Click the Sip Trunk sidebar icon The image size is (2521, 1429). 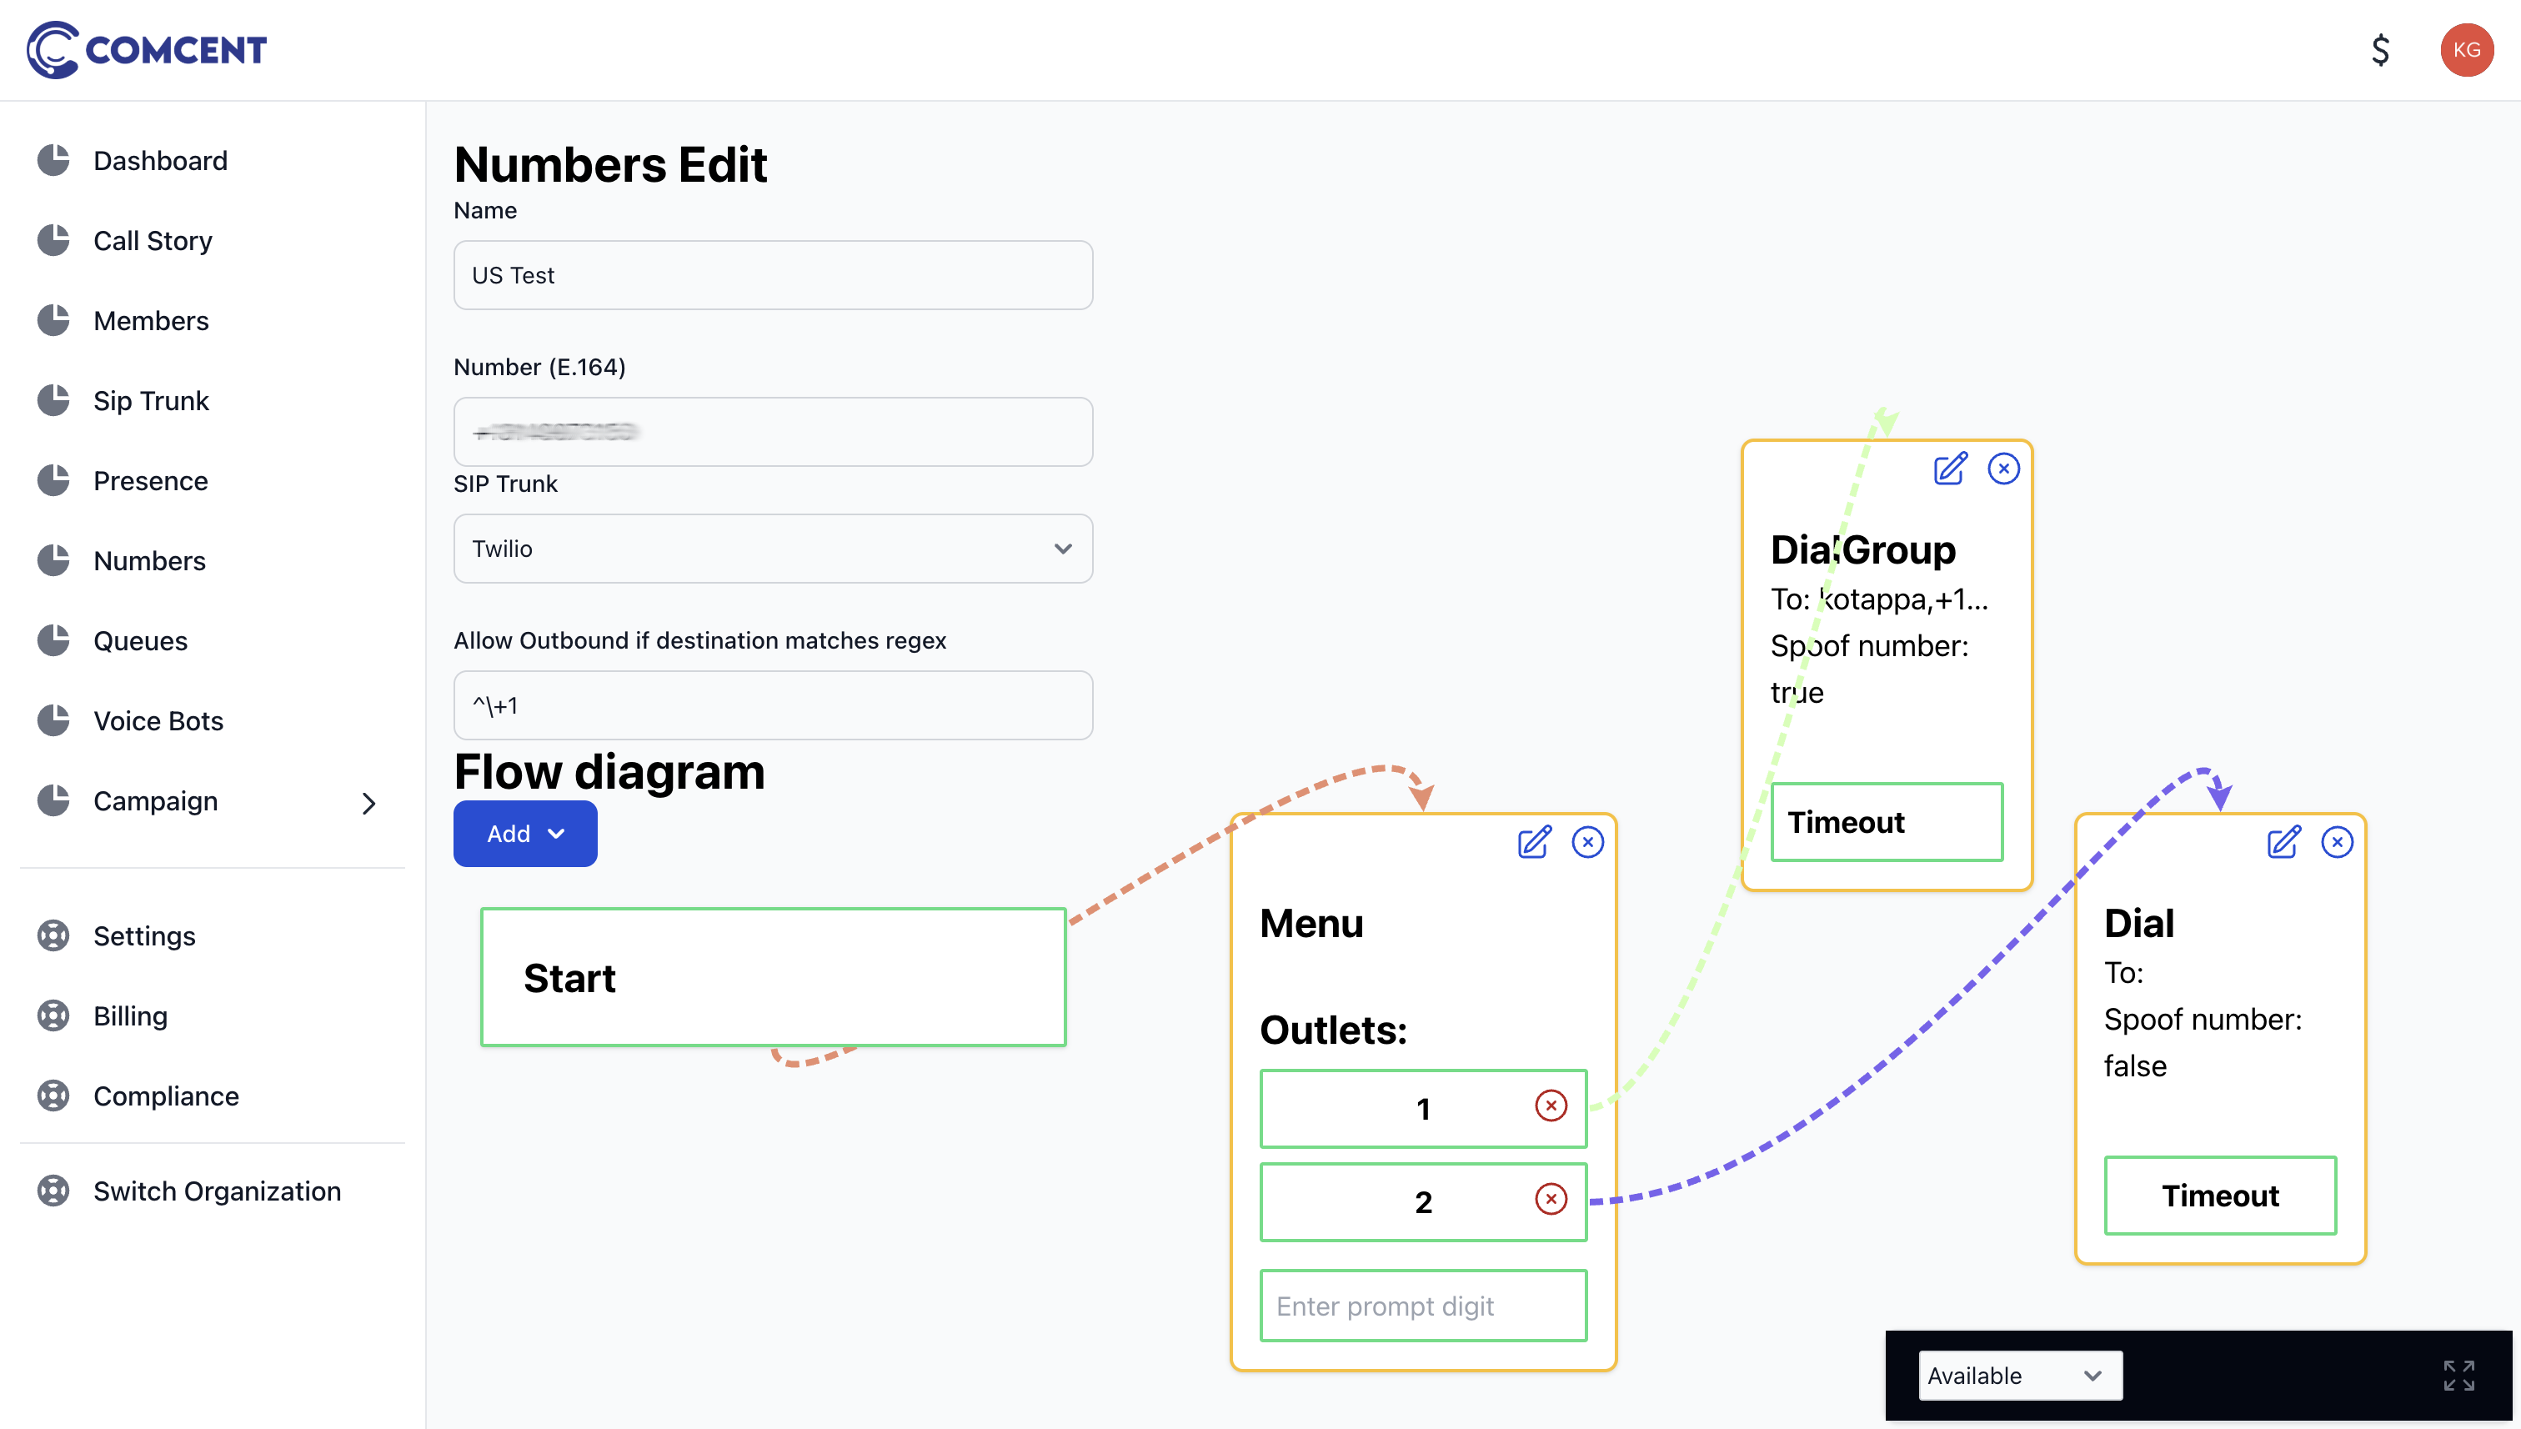tap(53, 400)
